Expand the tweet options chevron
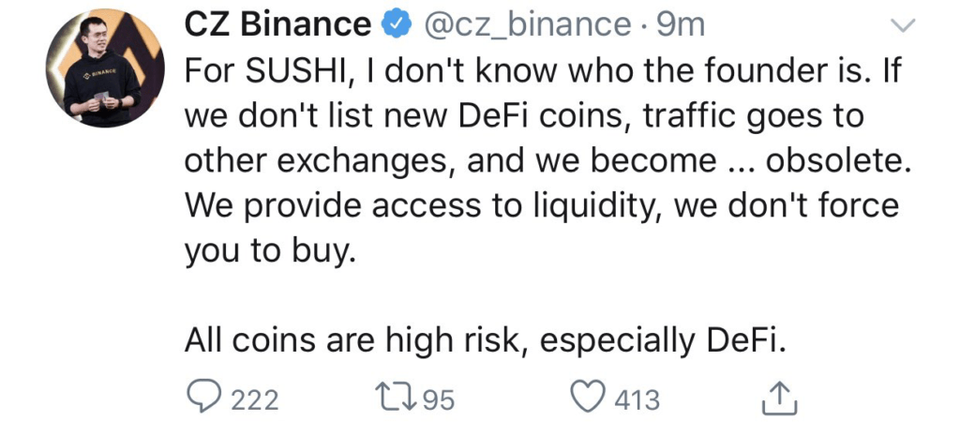This screenshot has width=960, height=436. tap(905, 25)
